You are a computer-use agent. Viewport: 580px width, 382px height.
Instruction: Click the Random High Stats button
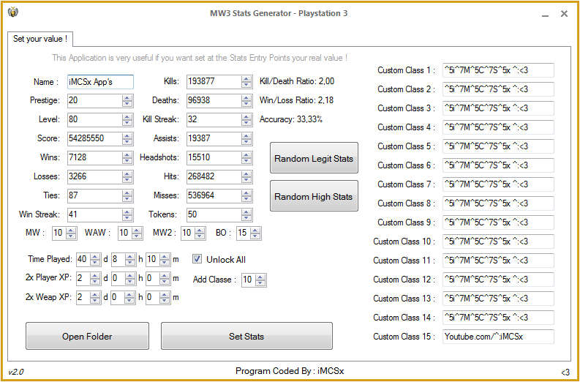tap(314, 196)
